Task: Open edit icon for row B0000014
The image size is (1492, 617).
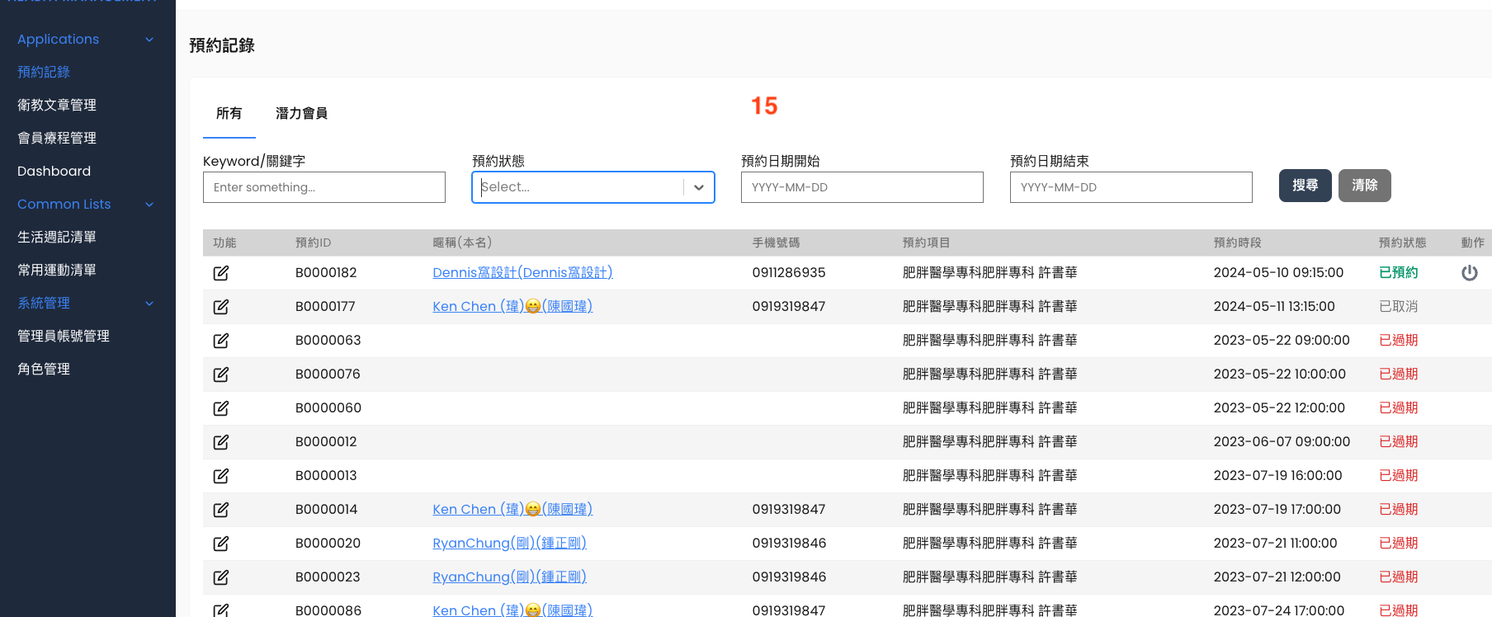Action: (220, 510)
